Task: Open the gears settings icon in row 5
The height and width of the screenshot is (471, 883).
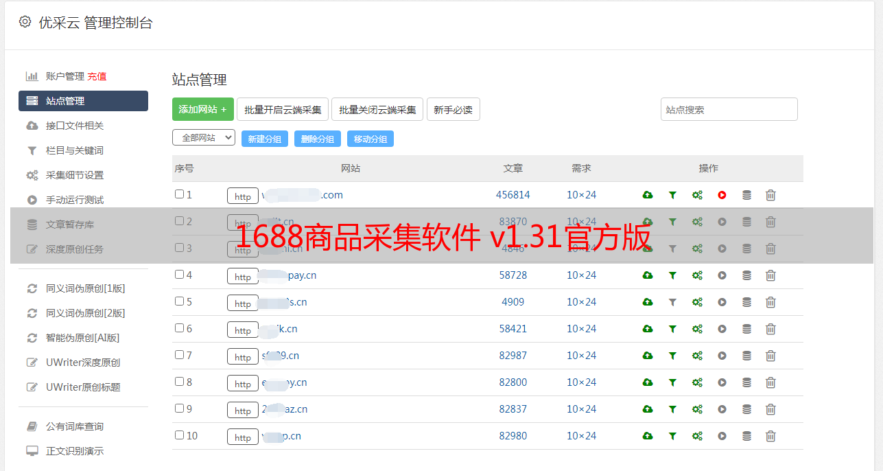Action: point(697,302)
